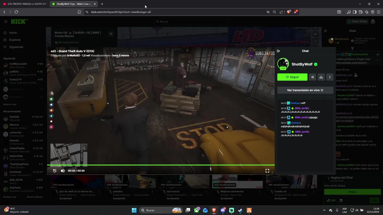Viewport: 383px width, 215px height.
Task: Expand Mostrar más under Recomendado
Action: click(10, 197)
